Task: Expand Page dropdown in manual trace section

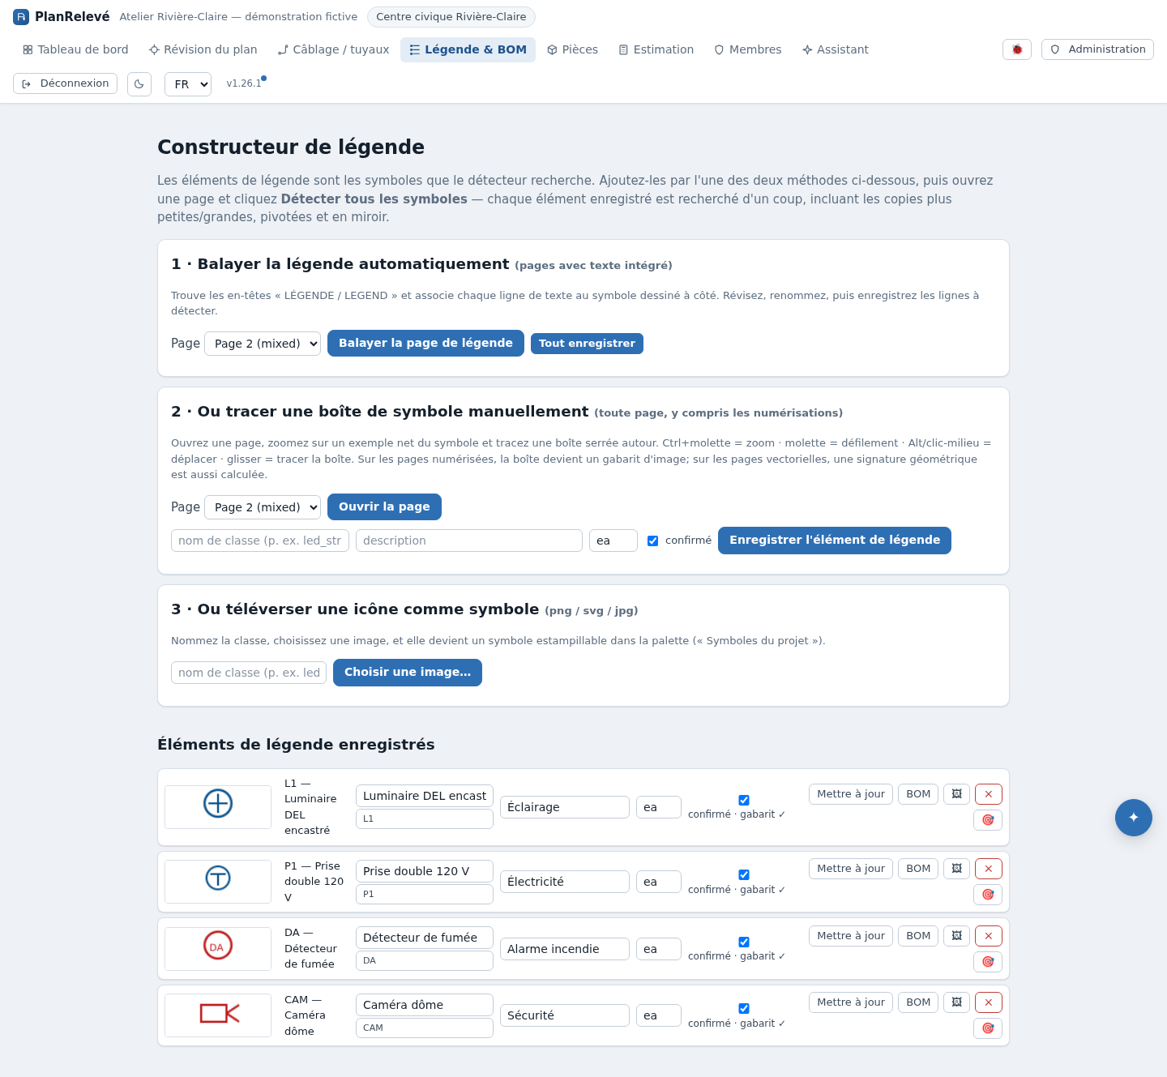Action: [x=263, y=507]
